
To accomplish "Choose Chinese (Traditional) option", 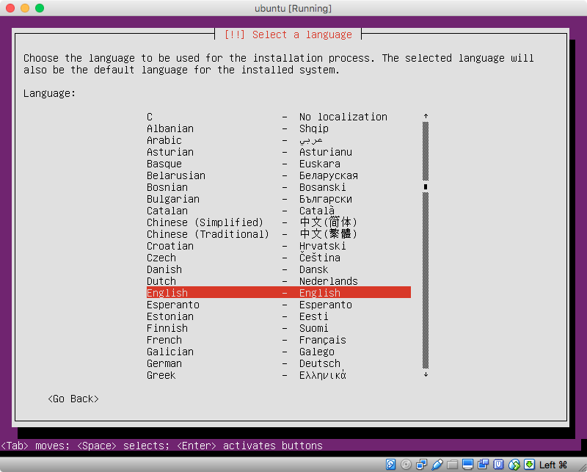I will pyautogui.click(x=279, y=234).
